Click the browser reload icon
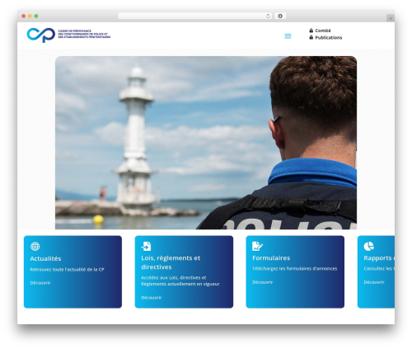Viewport: 412px width, 349px height. click(268, 16)
